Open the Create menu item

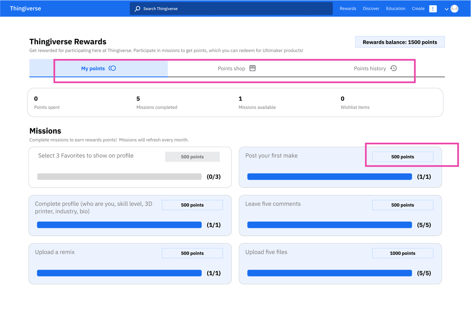(418, 8)
